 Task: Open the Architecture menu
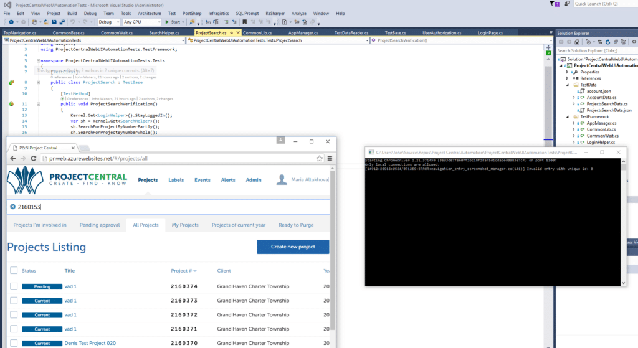[x=150, y=14]
